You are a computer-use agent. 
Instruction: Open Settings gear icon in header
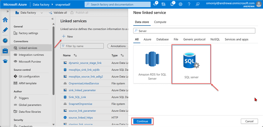pos(181,4)
